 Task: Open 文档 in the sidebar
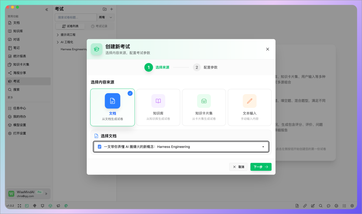pyautogui.click(x=28, y=23)
